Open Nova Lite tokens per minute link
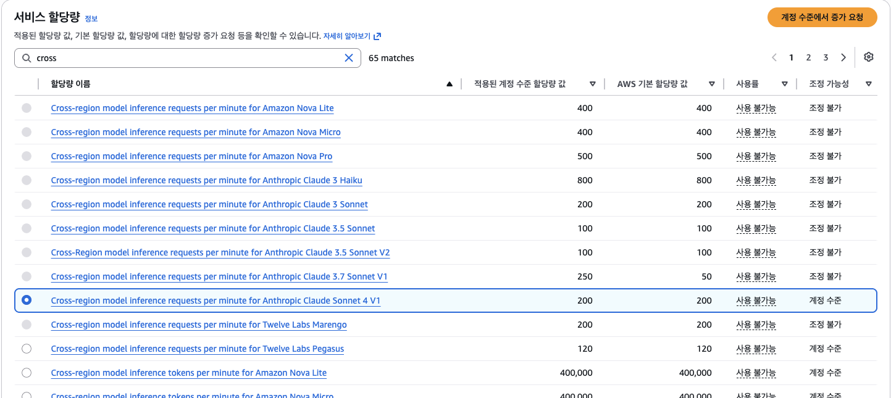This screenshot has height=398, width=891. click(189, 373)
